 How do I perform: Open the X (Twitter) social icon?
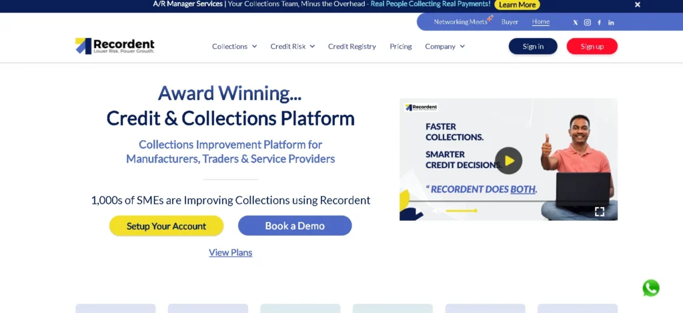pyautogui.click(x=576, y=23)
